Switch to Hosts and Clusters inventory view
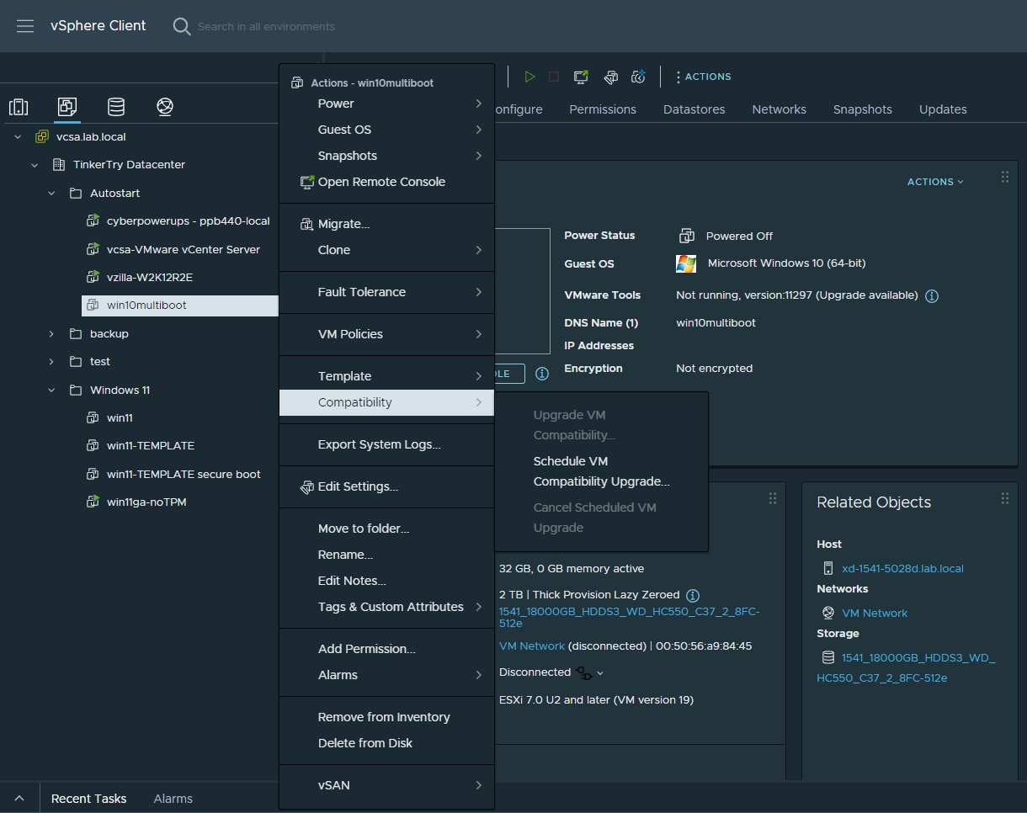The width and height of the screenshot is (1027, 813). coord(19,107)
